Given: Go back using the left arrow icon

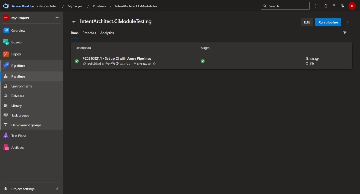Looking at the screenshot, I should pos(74,22).
